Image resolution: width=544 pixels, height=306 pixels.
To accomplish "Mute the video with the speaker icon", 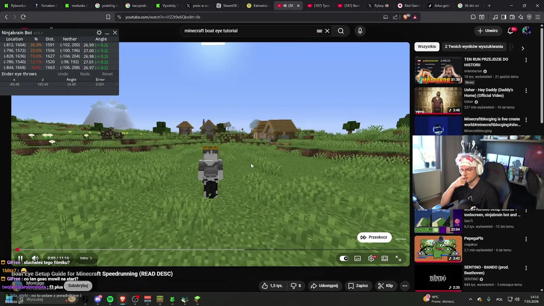I will pyautogui.click(x=35, y=258).
